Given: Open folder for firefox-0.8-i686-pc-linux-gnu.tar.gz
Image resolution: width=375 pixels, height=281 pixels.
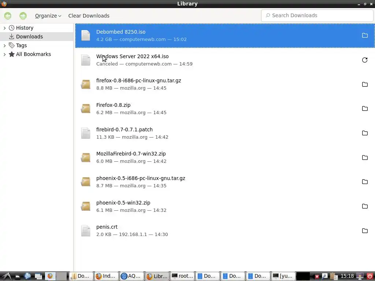Looking at the screenshot, I should point(365,85).
